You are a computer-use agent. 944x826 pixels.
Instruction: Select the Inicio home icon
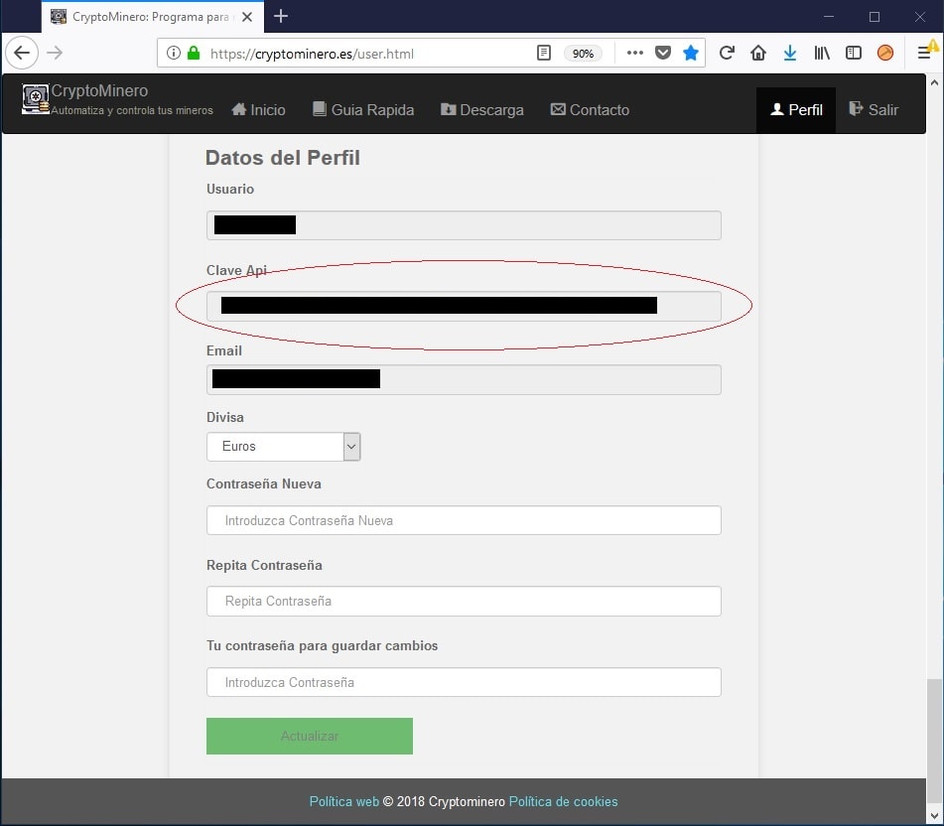point(238,109)
